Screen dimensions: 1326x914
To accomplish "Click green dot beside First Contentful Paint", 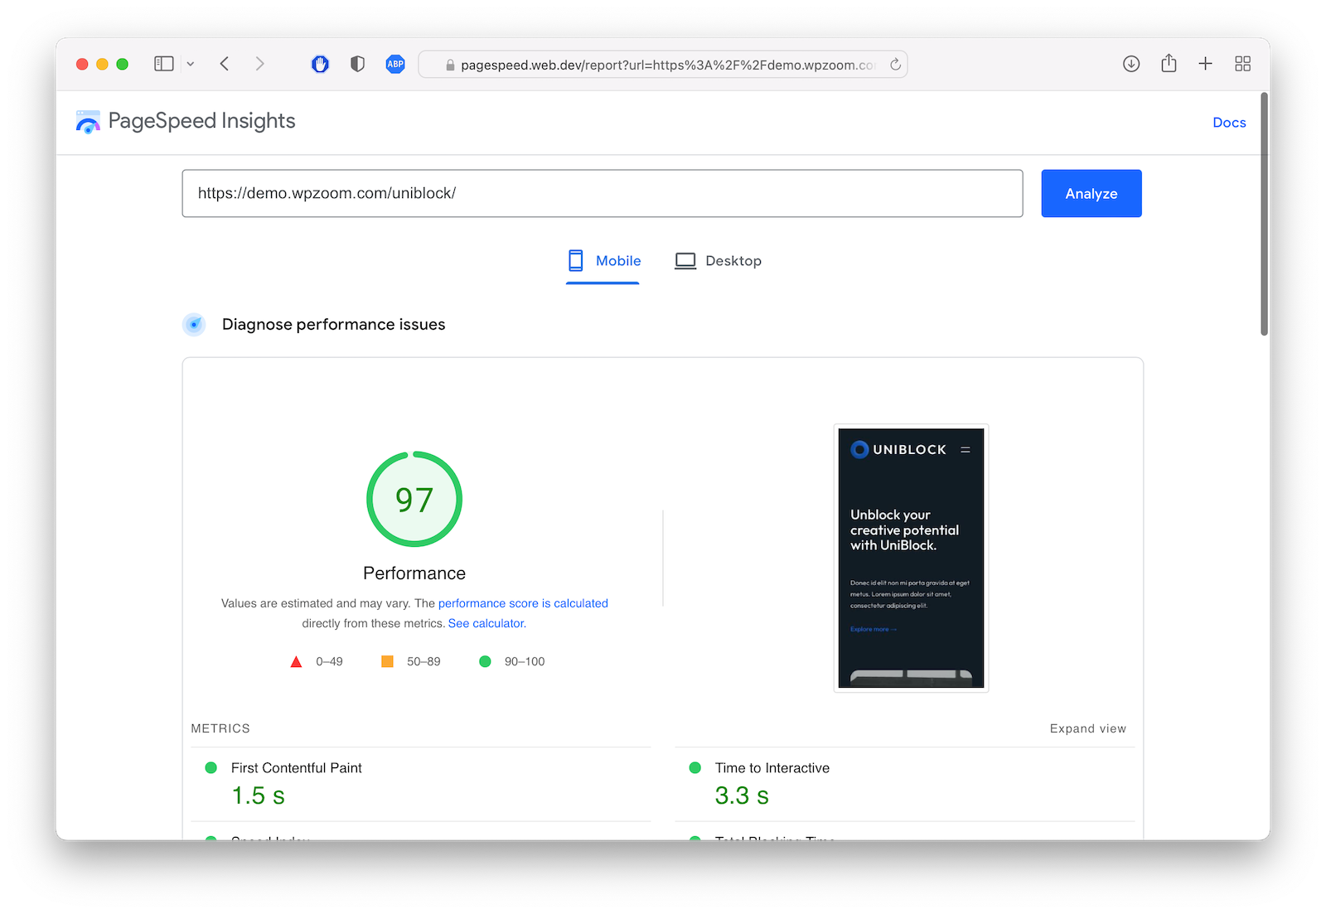I will point(211,768).
